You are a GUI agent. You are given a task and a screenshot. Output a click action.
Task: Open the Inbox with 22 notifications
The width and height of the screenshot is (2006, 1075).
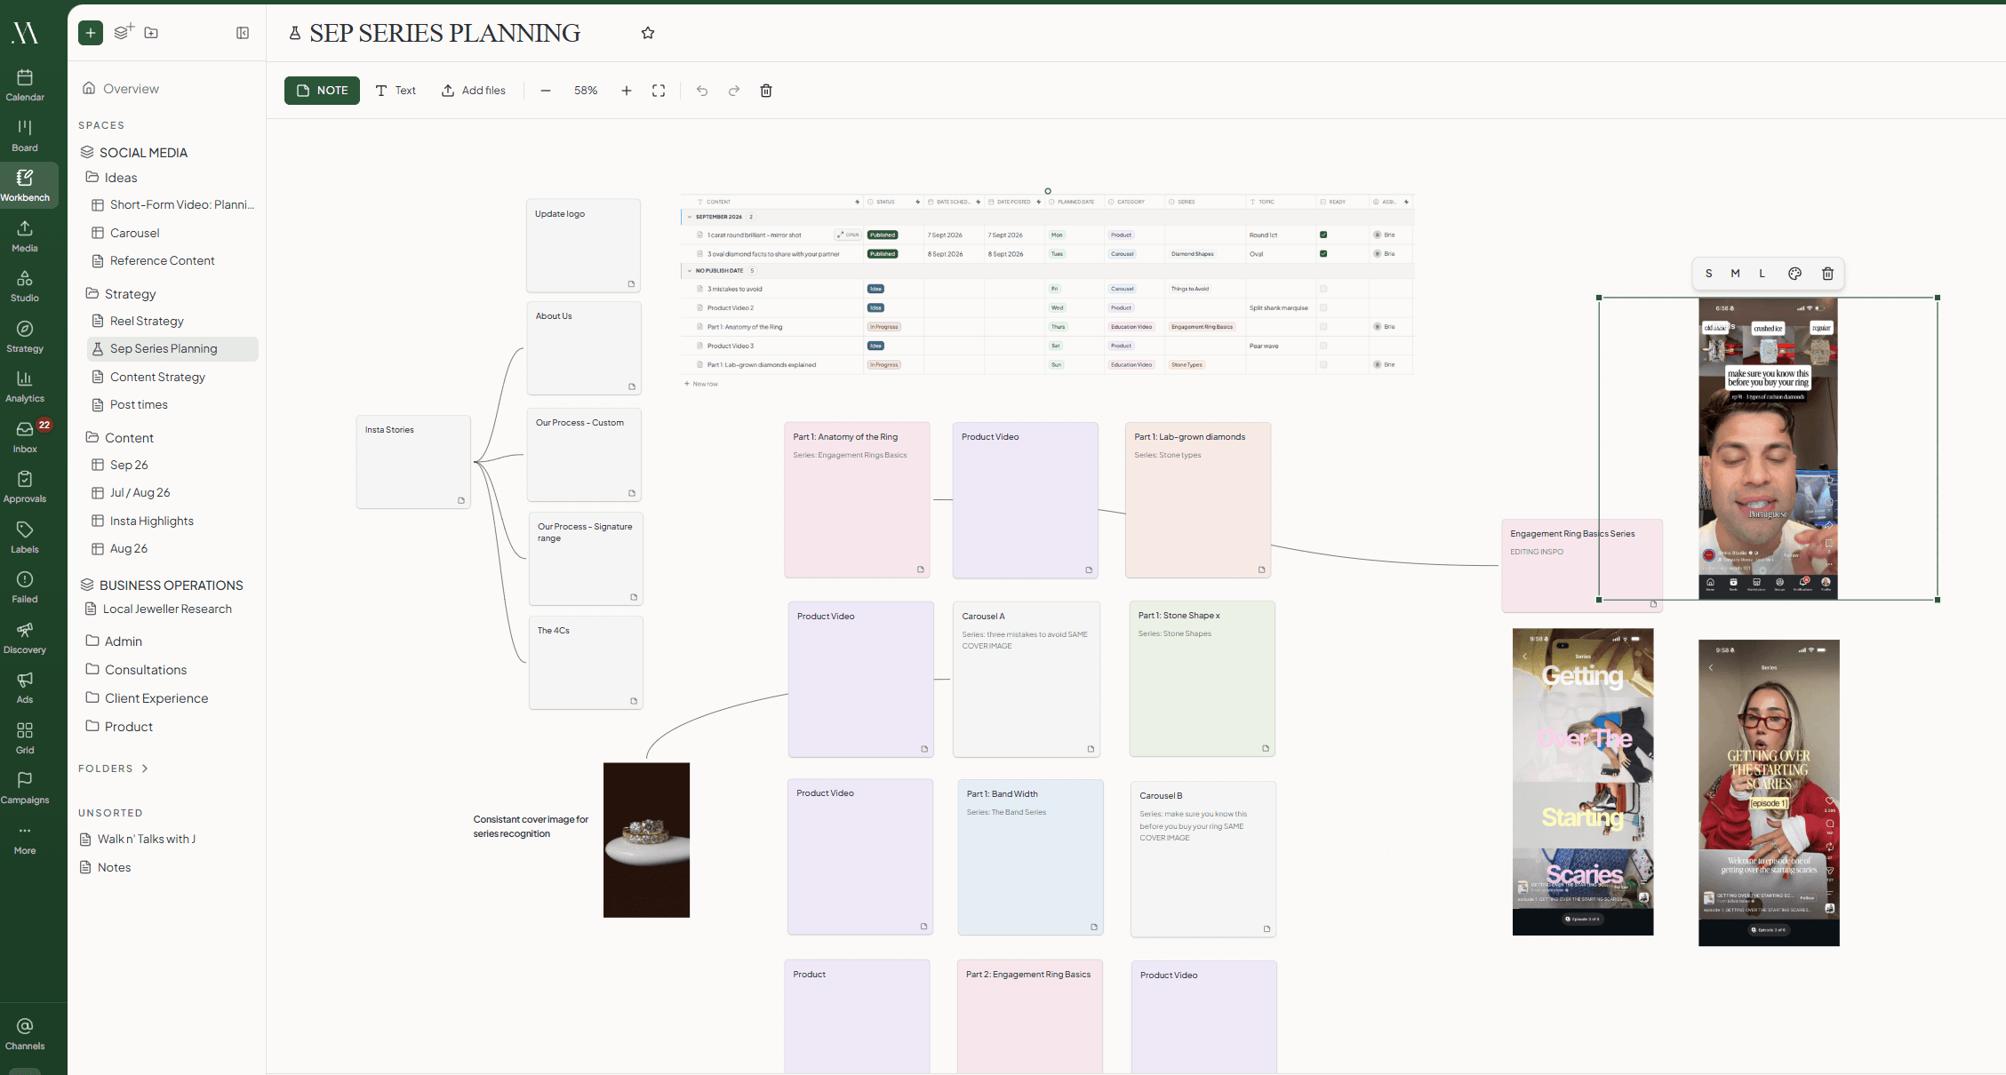tap(25, 437)
